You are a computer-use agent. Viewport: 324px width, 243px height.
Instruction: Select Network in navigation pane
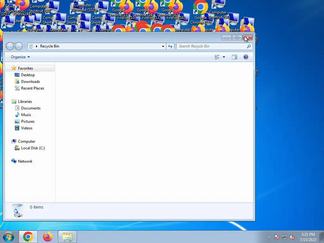(25, 161)
